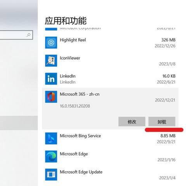Click the IconViewer app icon

click(x=51, y=60)
